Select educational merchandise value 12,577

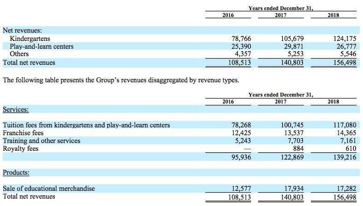(x=241, y=189)
